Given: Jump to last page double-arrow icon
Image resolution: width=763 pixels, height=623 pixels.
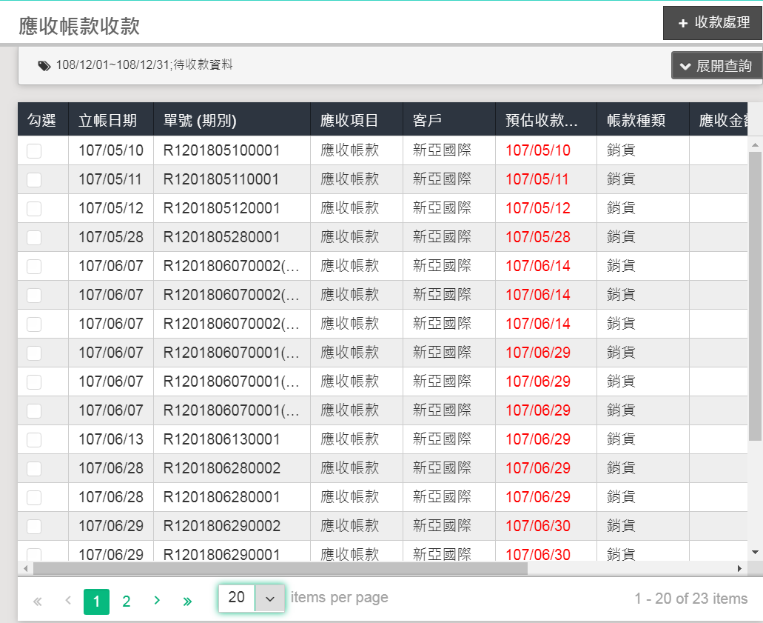Looking at the screenshot, I should tap(187, 601).
